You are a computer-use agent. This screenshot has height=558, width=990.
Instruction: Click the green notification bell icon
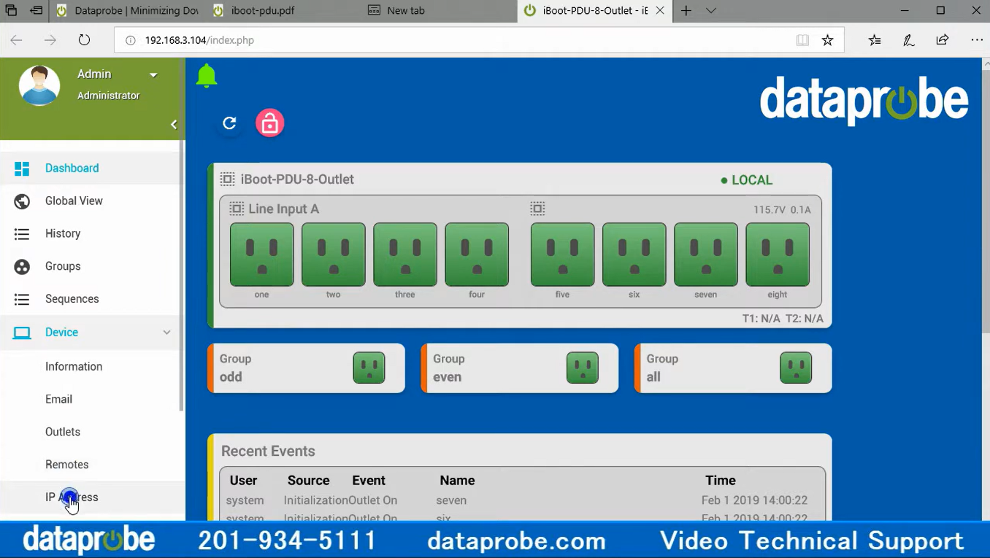coord(207,76)
